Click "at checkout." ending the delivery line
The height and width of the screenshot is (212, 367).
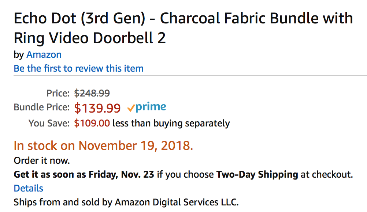(327, 174)
